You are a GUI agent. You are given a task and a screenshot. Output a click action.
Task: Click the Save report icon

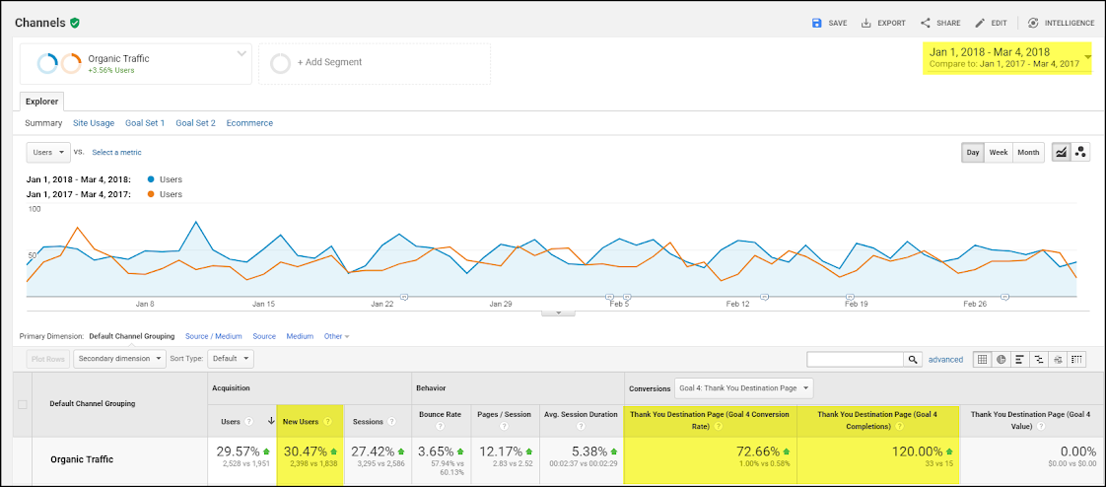[816, 23]
